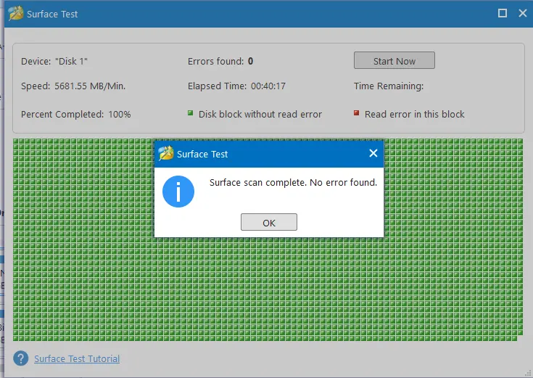Click the dialog's Surface Test title text
533x378 pixels.
pos(202,154)
